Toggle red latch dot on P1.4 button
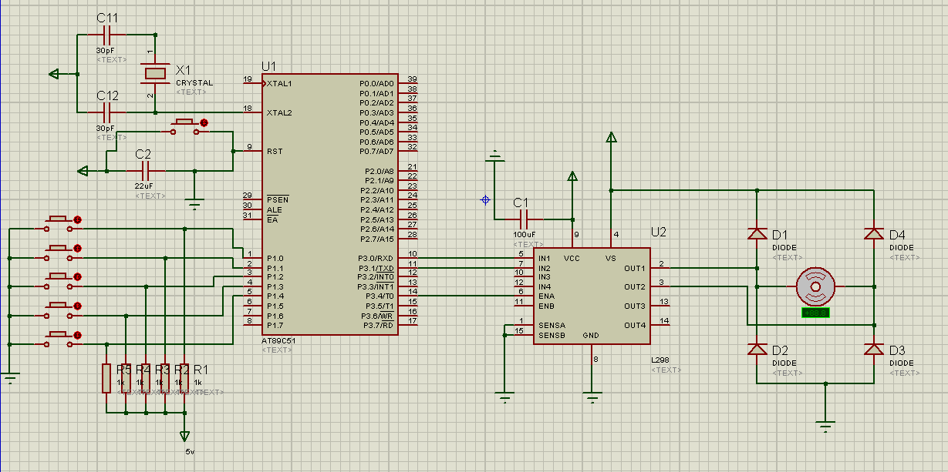The height and width of the screenshot is (472, 948). (77, 335)
